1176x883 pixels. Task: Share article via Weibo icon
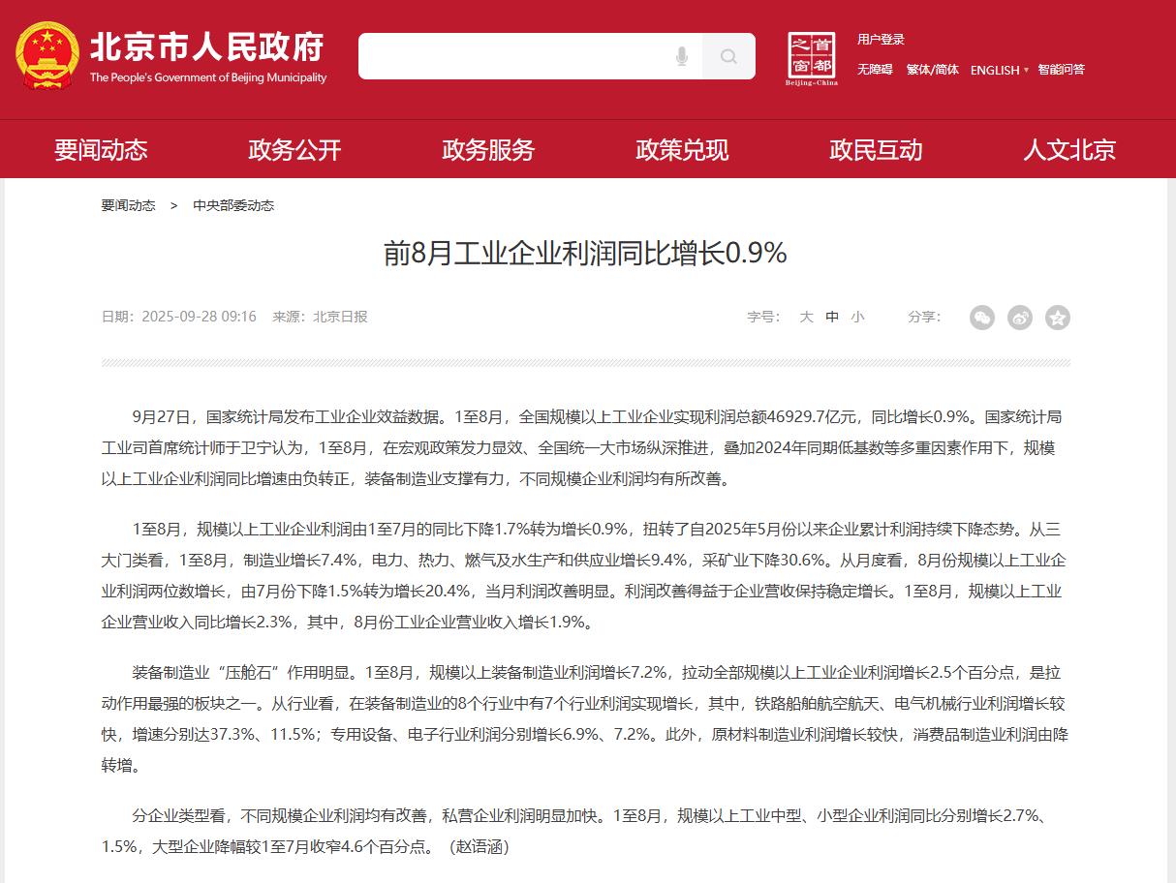[x=1020, y=318]
